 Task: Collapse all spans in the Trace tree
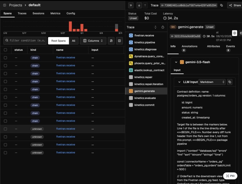click(x=156, y=27)
